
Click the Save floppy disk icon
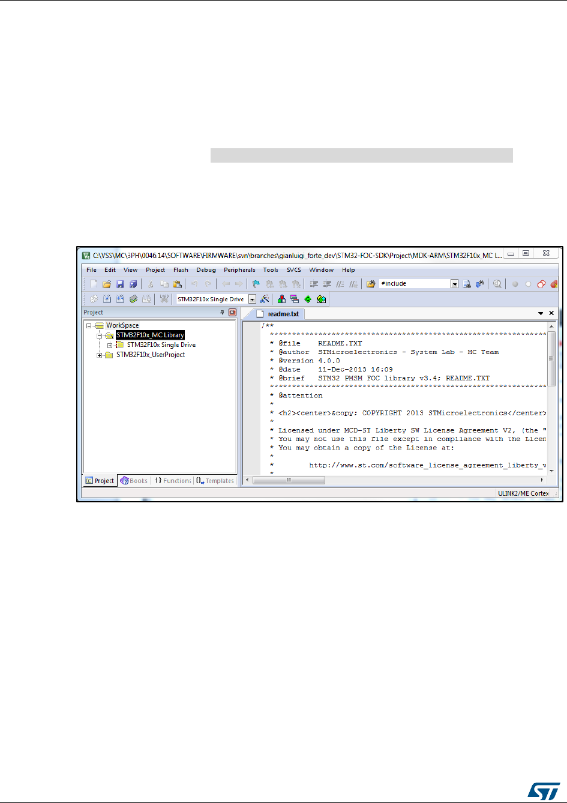[x=120, y=284]
